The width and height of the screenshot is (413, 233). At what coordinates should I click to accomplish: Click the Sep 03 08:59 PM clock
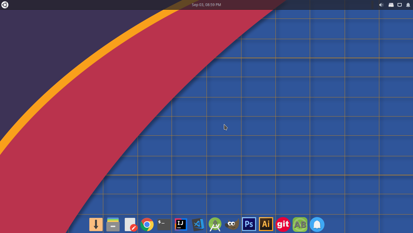206,5
